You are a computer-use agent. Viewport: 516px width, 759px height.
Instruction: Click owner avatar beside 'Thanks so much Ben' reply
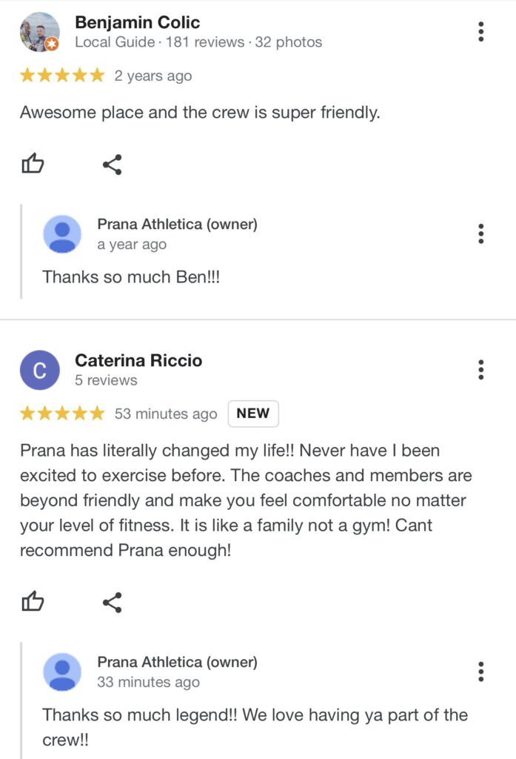(63, 234)
